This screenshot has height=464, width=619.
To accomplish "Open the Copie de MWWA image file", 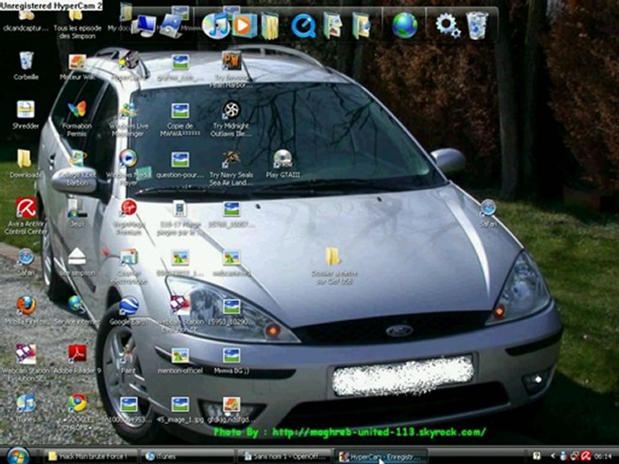I will [180, 119].
